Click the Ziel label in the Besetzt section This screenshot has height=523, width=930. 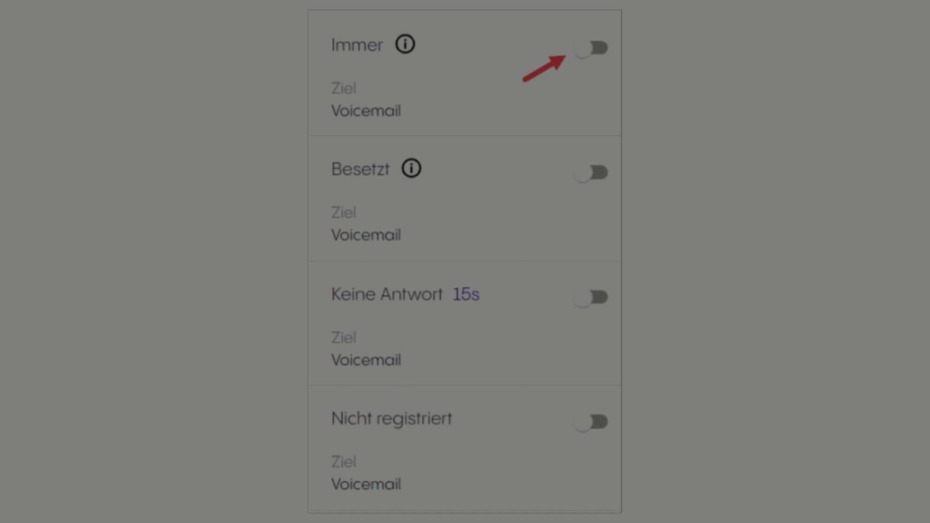[344, 212]
